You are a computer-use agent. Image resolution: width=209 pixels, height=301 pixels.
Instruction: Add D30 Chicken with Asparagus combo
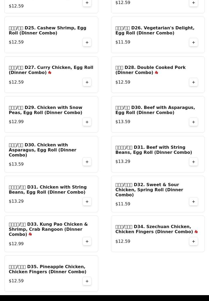(87, 162)
